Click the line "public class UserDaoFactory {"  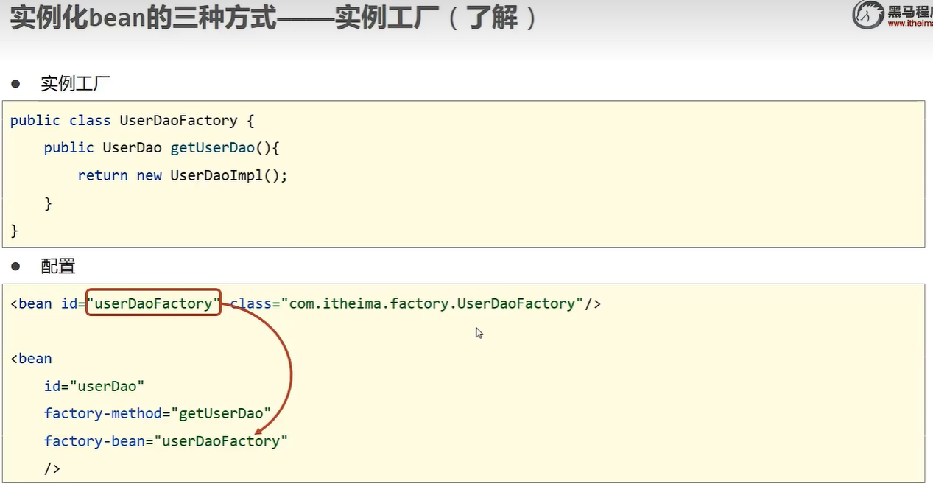(x=132, y=120)
